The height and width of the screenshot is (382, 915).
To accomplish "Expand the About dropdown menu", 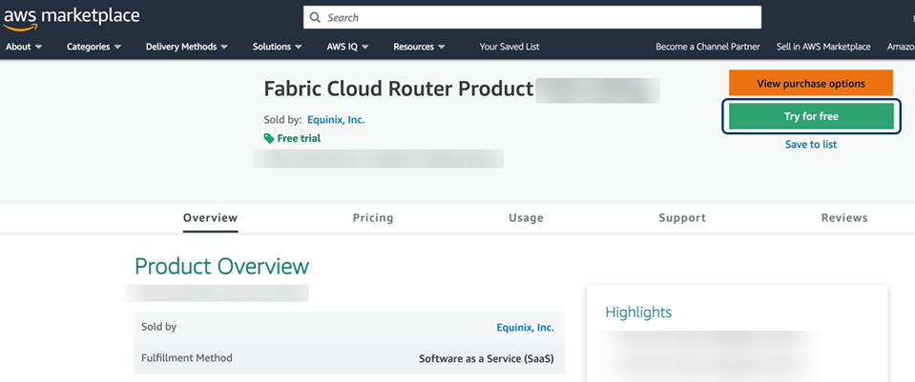I will (24, 47).
